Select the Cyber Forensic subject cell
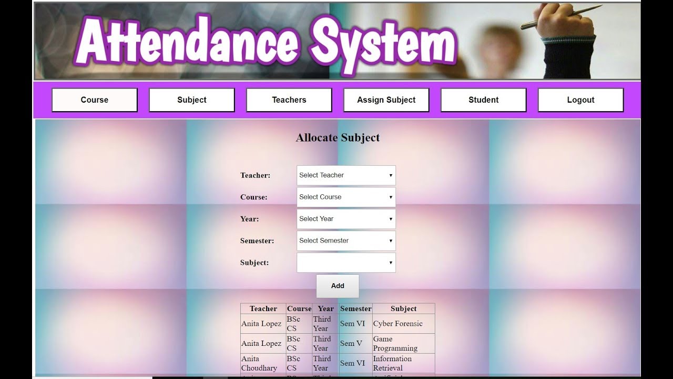This screenshot has height=379, width=673. pyautogui.click(x=404, y=324)
